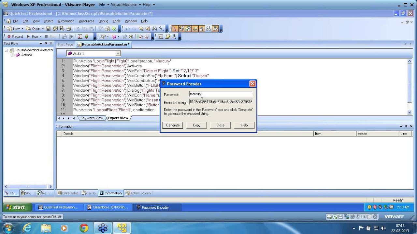Click the green Results toolbar icon

pos(114,29)
